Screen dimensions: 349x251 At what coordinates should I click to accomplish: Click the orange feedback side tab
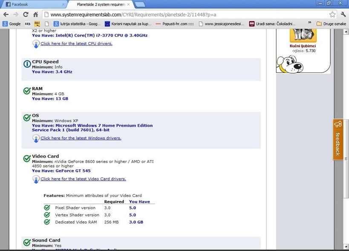pyautogui.click(x=338, y=140)
